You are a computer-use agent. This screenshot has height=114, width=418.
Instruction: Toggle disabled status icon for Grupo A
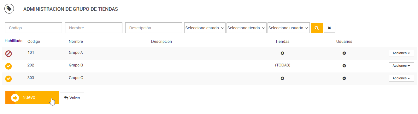[9, 54]
